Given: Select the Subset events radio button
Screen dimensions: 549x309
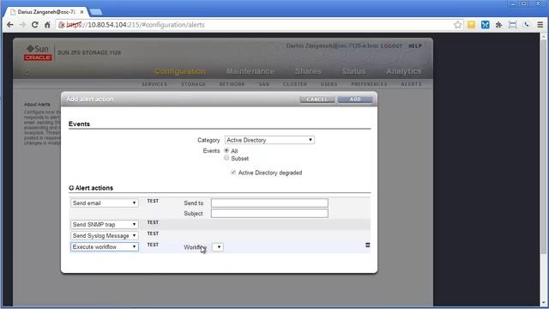Looking at the screenshot, I should (226, 158).
